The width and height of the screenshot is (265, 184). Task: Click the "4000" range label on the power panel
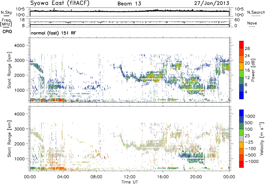point(19,46)
